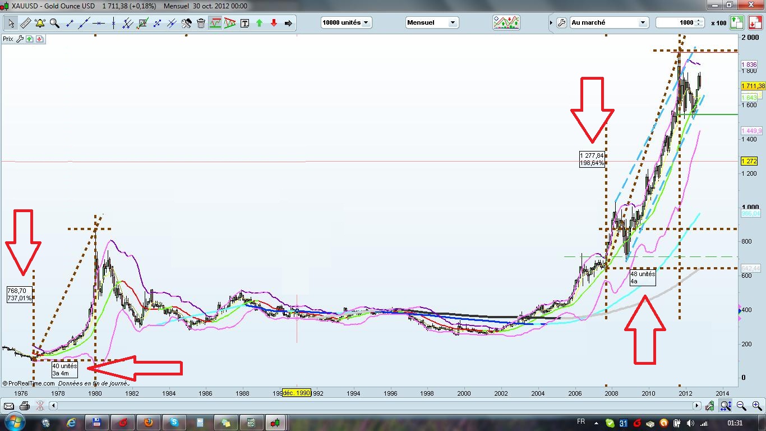This screenshot has height=431, width=766.
Task: Select the text annotation tool
Action: pyautogui.click(x=244, y=23)
